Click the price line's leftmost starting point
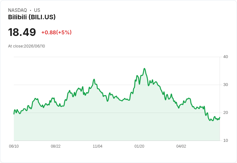237x163 pixels. [14, 114]
